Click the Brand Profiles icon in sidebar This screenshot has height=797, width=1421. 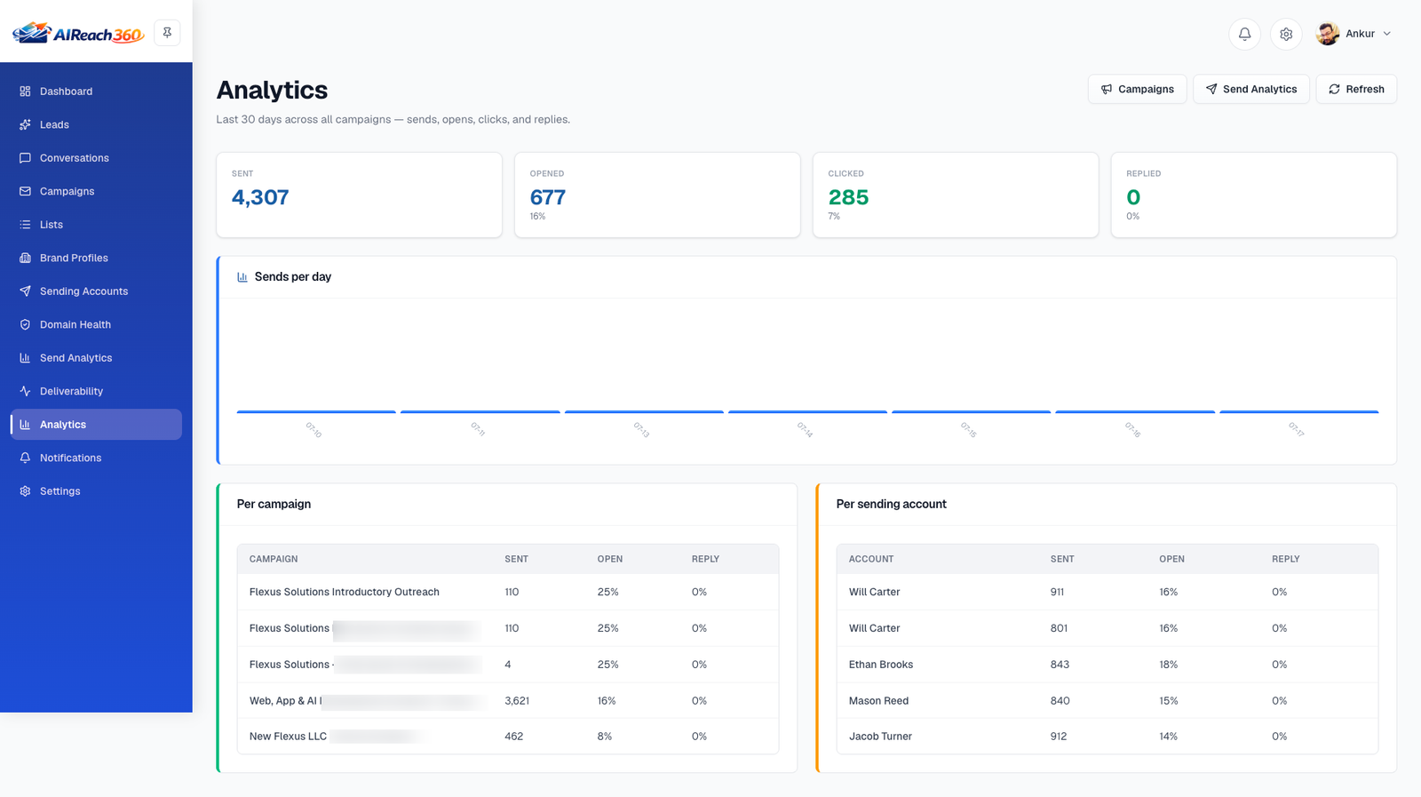25,258
